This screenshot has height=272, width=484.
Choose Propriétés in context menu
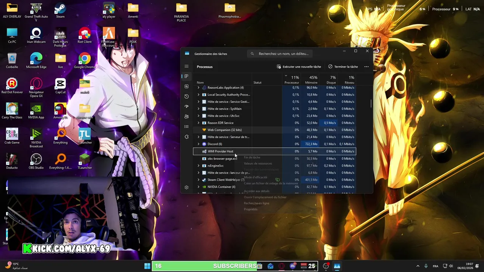pos(251,209)
